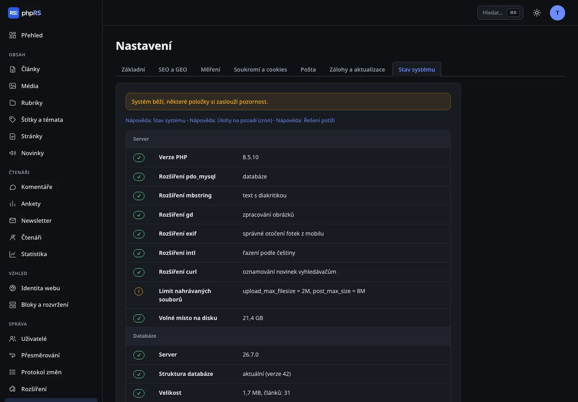
Task: Click the Média image icon
Action: coord(13,86)
